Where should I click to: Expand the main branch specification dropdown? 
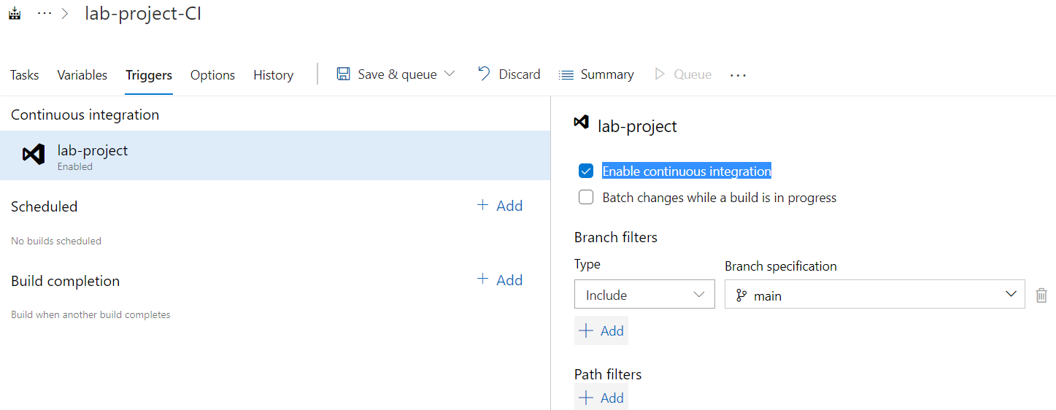(1011, 295)
